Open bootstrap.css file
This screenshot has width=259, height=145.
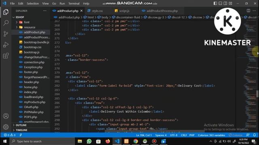pos(32,47)
